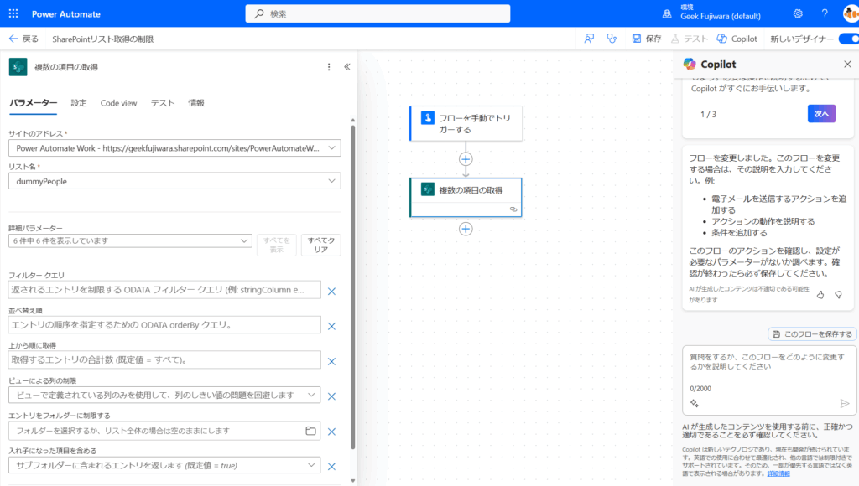Close the Copilot pane
Screen dimensions: 859x486
[x=847, y=64]
